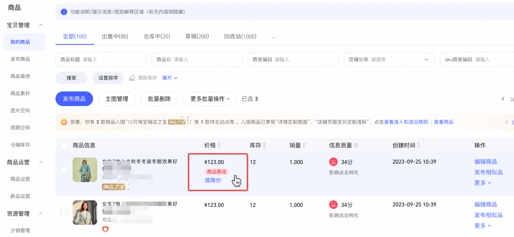Open the 店铺分类 dropdown
514x237 pixels.
389,60
